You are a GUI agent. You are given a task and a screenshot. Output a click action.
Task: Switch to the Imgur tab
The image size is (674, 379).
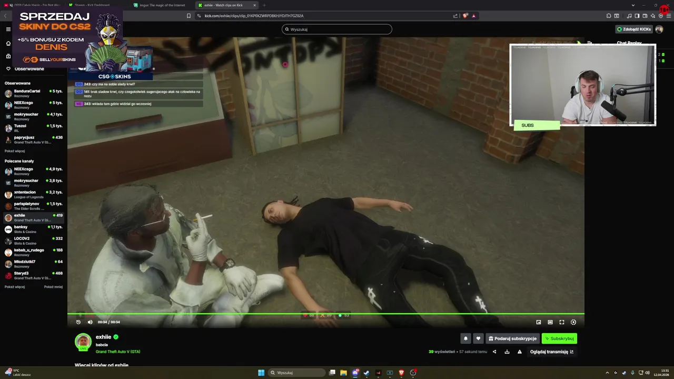pos(162,5)
